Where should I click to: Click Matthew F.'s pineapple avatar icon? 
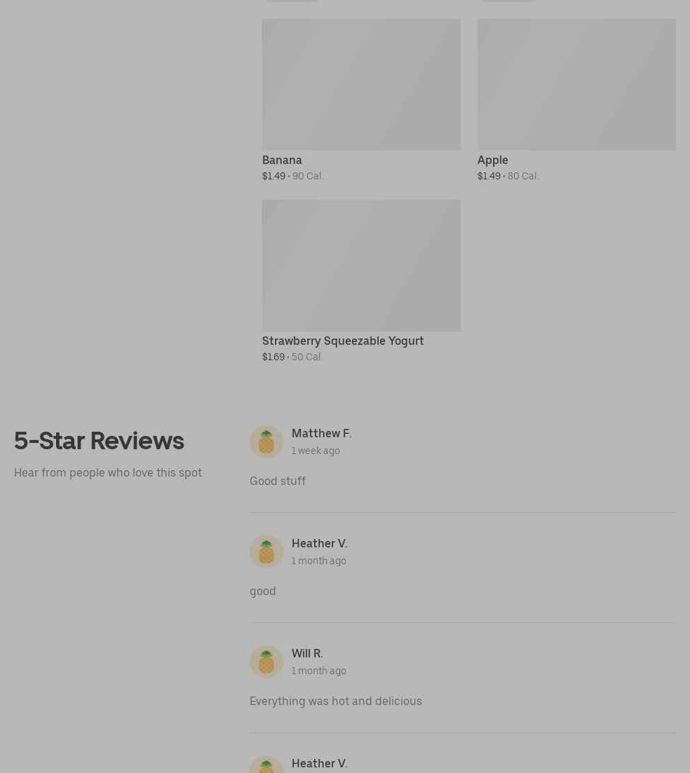[x=266, y=442]
